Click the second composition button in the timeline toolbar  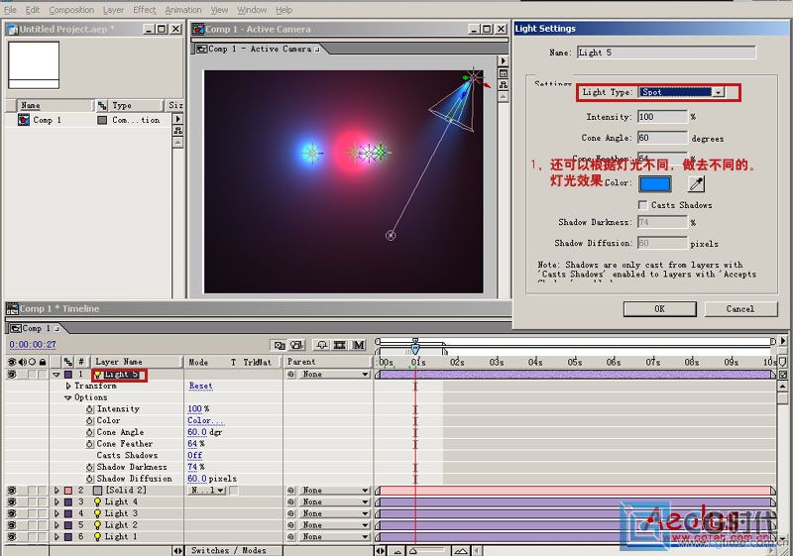[296, 345]
